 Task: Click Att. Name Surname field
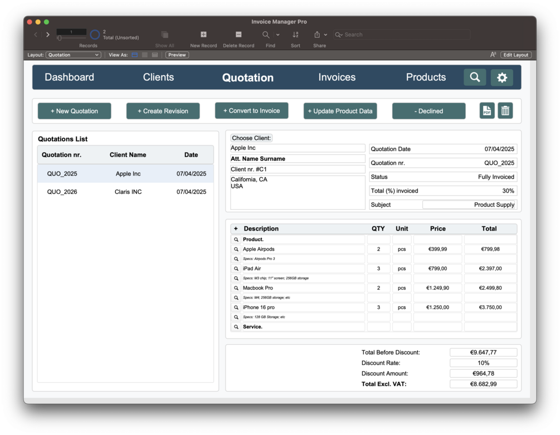pos(298,159)
